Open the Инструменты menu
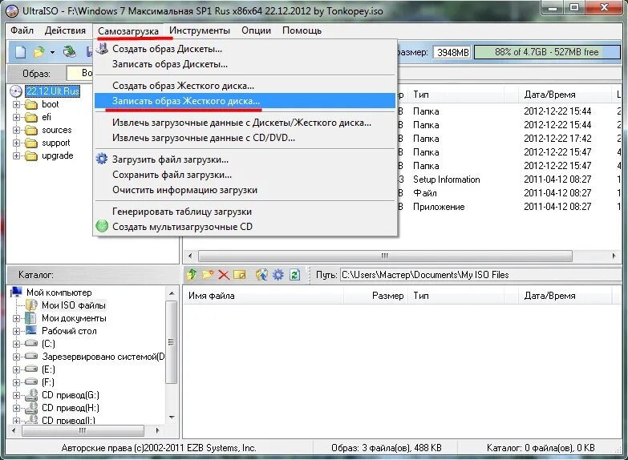 200,30
